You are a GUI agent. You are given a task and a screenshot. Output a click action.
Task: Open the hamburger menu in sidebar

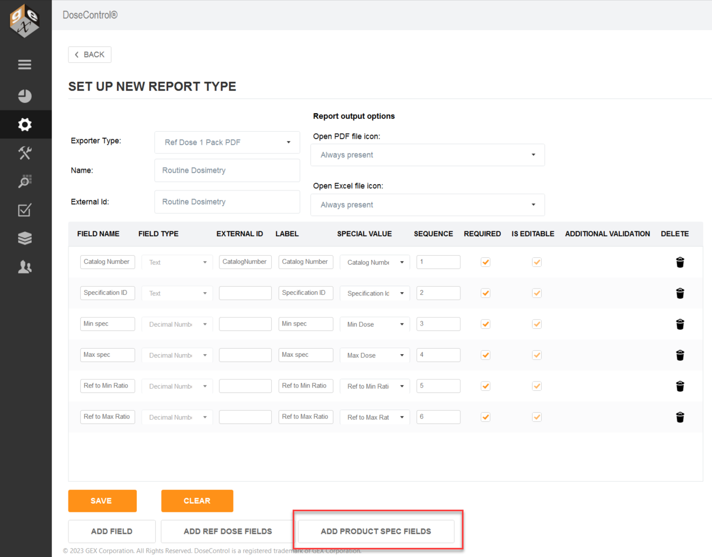(x=25, y=65)
